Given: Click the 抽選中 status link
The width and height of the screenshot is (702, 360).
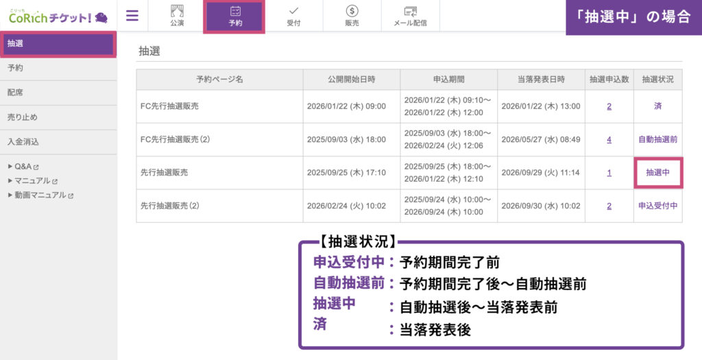Looking at the screenshot, I should coord(657,173).
